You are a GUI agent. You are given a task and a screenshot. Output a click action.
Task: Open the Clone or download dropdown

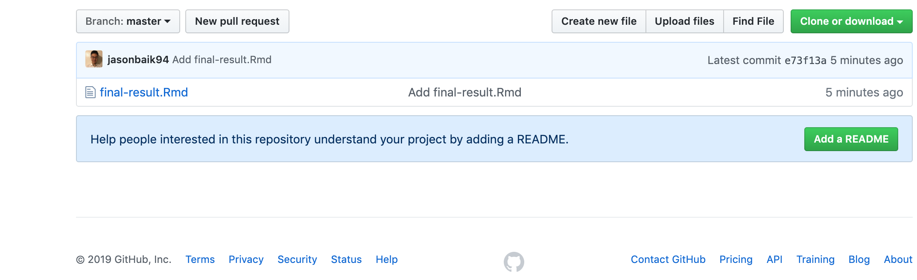point(851,21)
